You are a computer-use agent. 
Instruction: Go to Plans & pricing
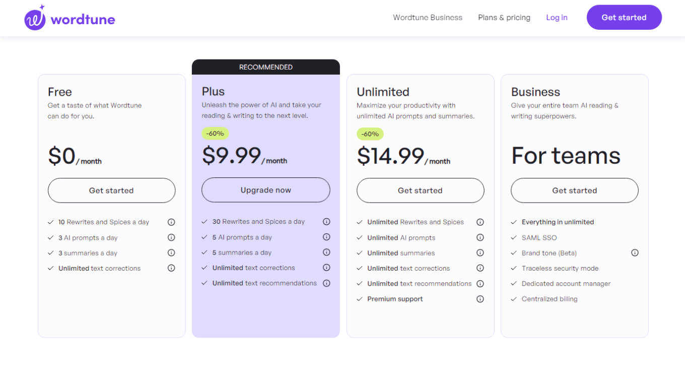pyautogui.click(x=504, y=18)
